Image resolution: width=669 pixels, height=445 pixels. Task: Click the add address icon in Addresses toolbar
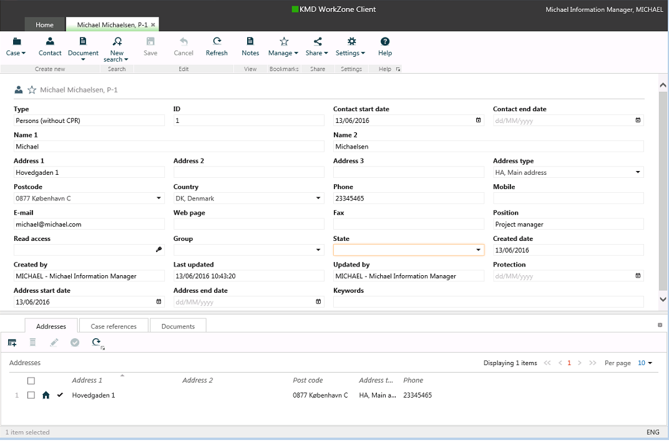coord(12,342)
